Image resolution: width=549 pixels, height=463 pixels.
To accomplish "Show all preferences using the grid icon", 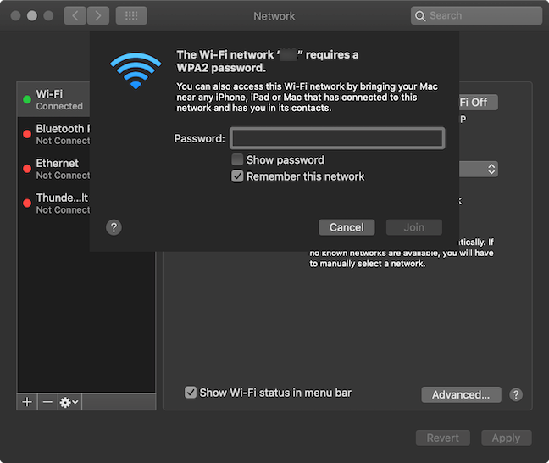I will pos(131,16).
